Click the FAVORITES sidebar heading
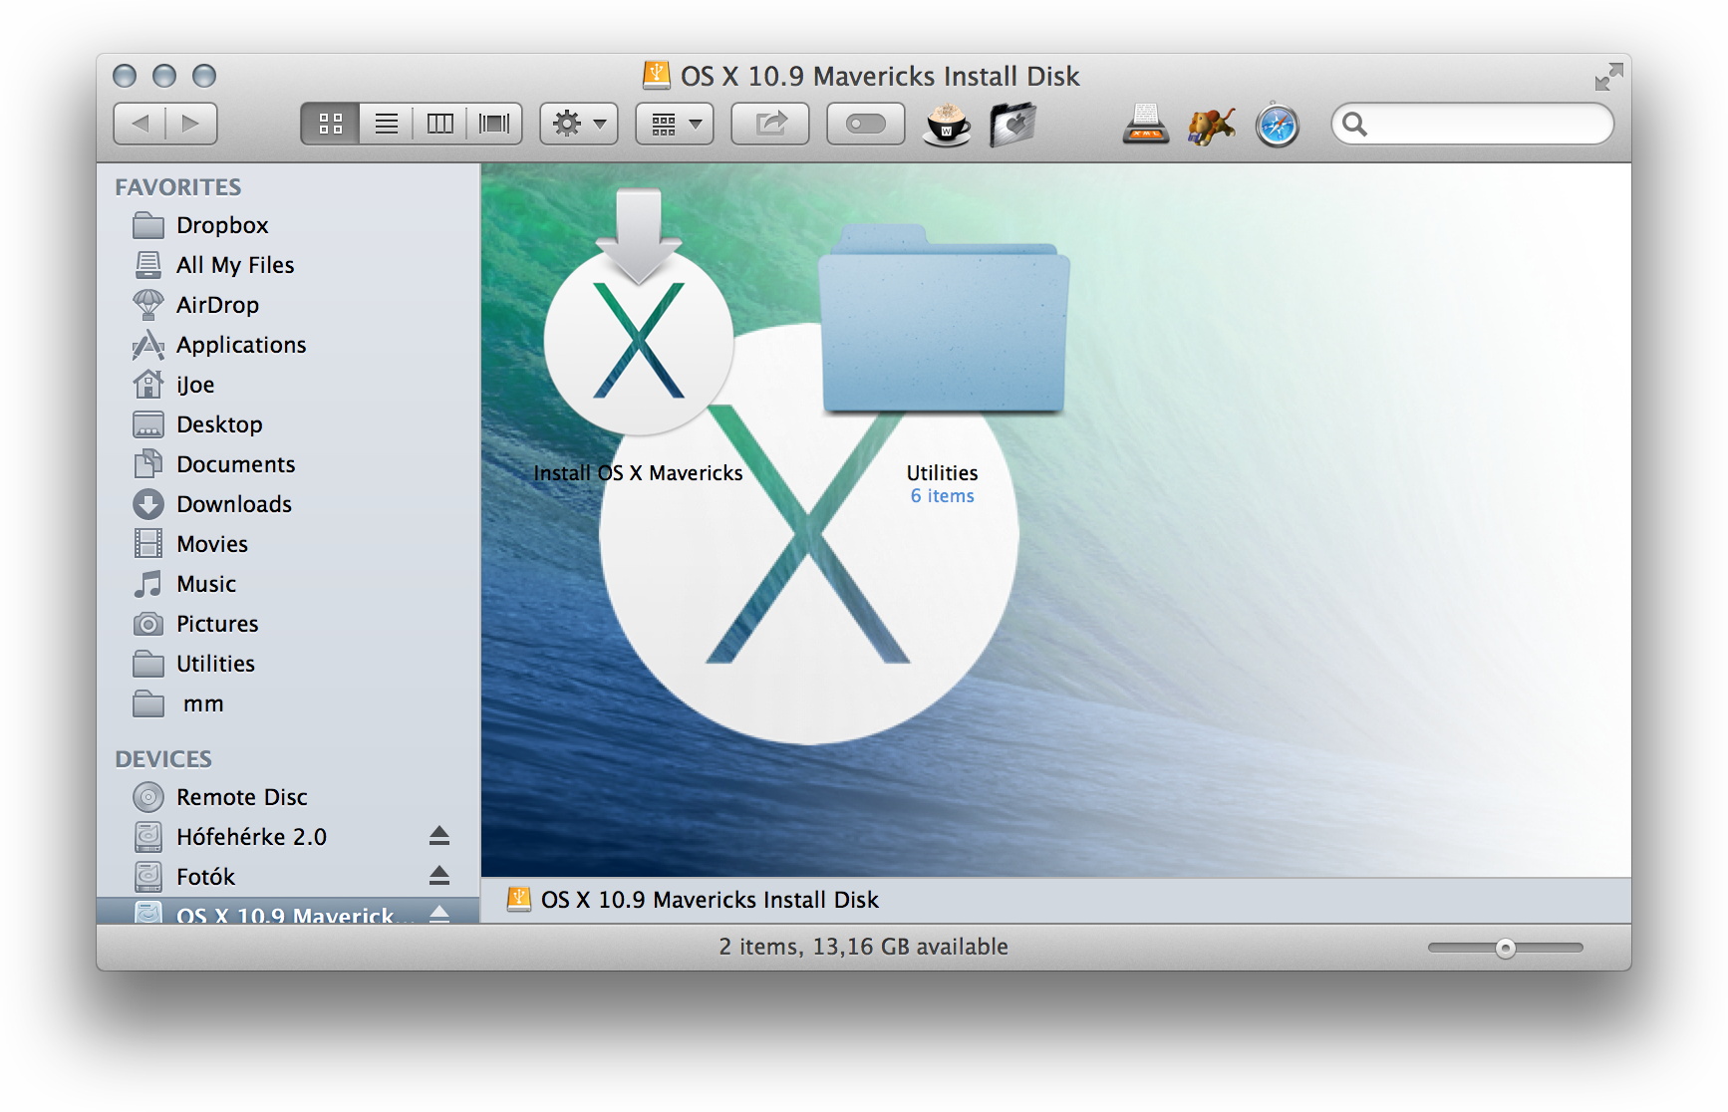 tap(178, 187)
